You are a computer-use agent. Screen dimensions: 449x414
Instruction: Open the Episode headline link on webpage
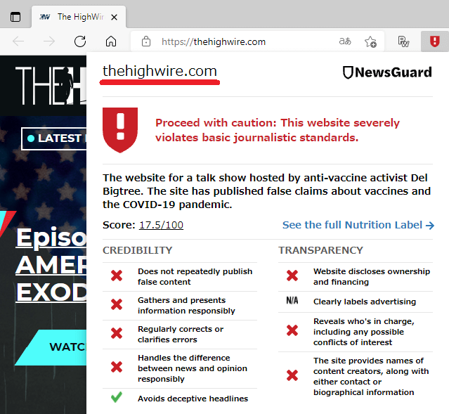click(x=51, y=264)
